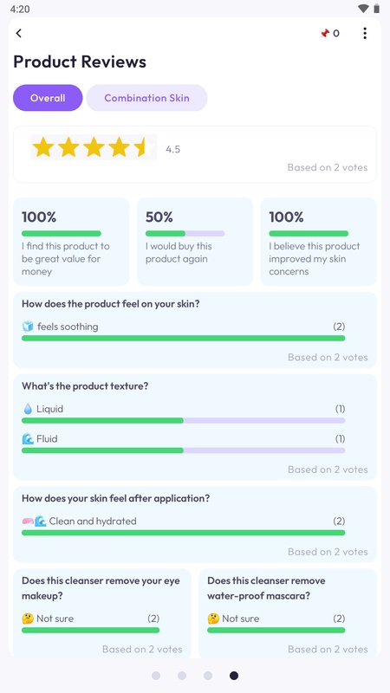Click the soap icon beside Clean and hydrated
This screenshot has width=390, height=693.
pyautogui.click(x=28, y=521)
